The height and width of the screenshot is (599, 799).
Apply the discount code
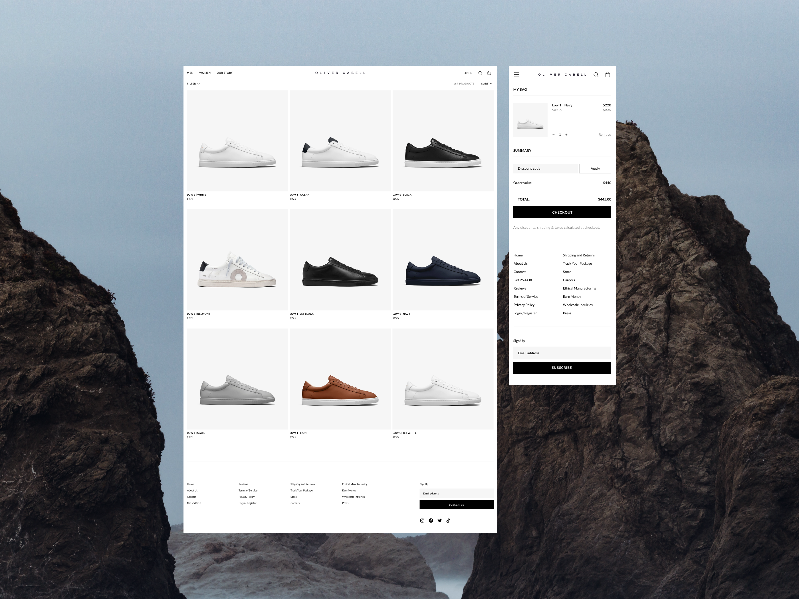point(595,168)
